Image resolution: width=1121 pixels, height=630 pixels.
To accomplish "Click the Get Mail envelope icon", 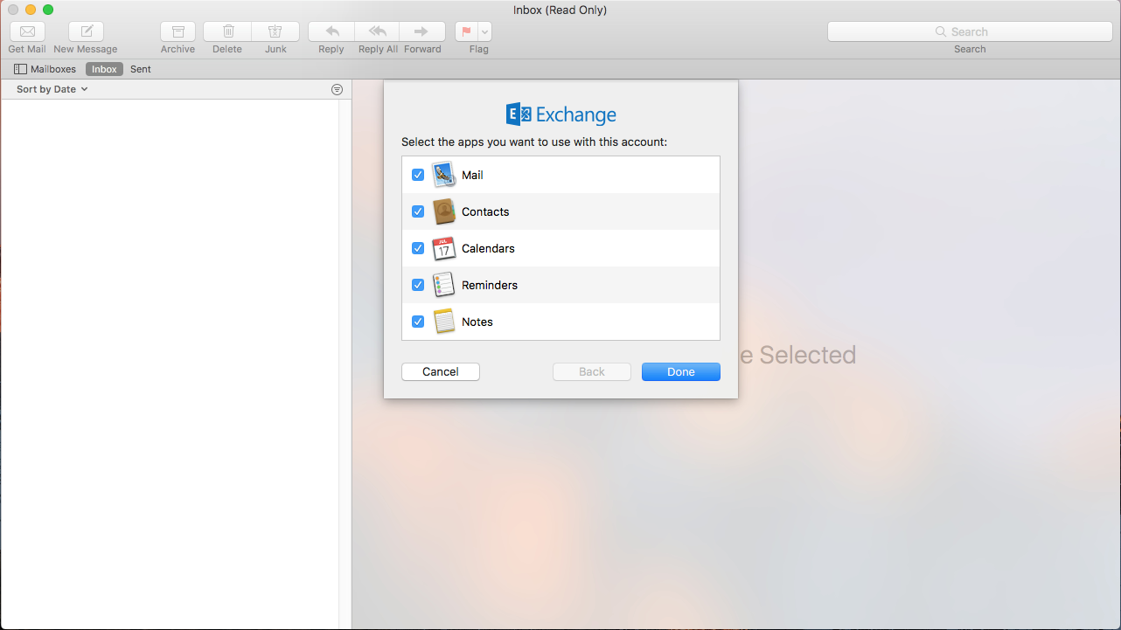I will 27,31.
